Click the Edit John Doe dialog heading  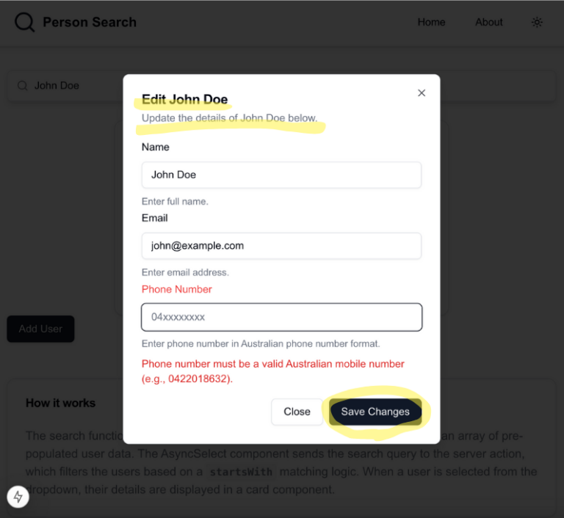click(184, 99)
